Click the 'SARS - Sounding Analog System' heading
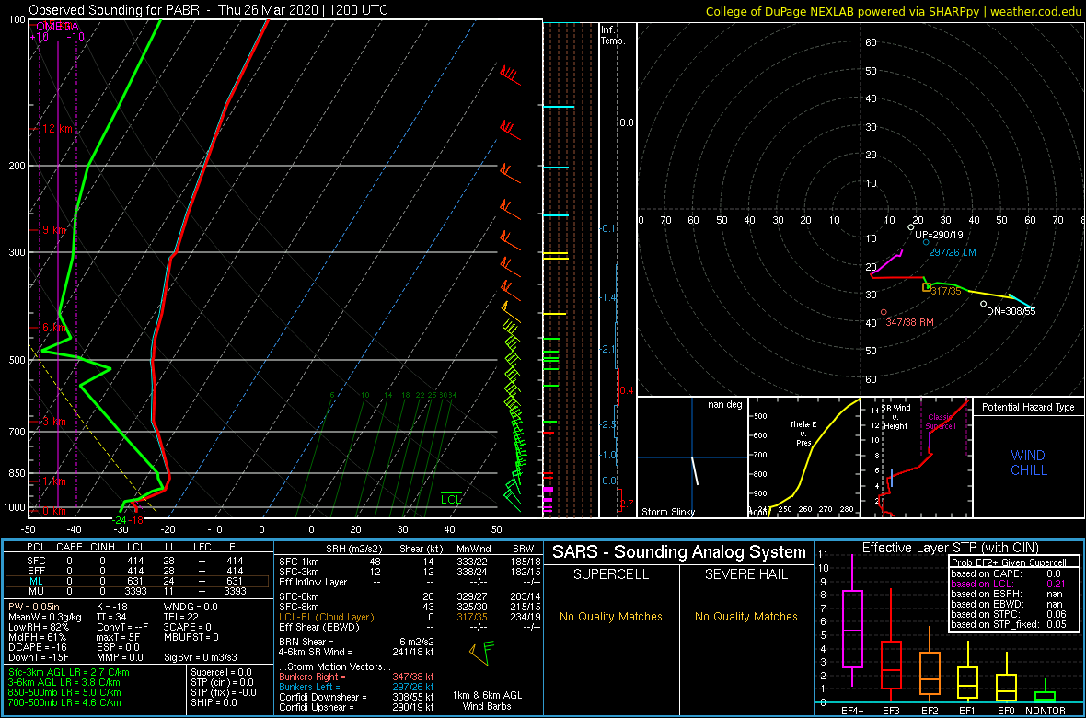 [x=679, y=551]
